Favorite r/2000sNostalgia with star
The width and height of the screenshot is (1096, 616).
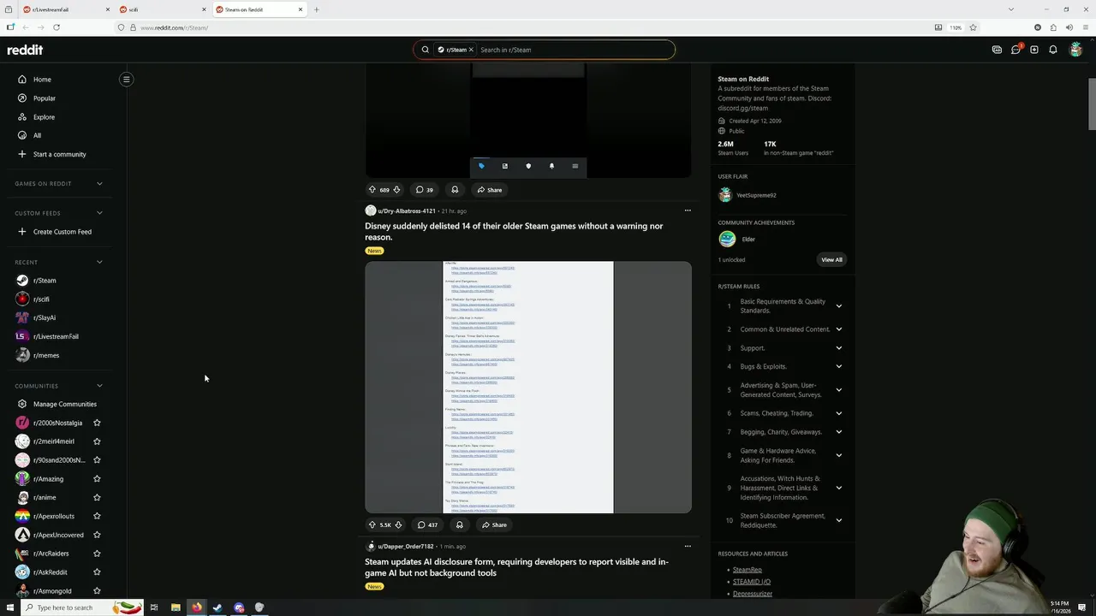coord(97,423)
